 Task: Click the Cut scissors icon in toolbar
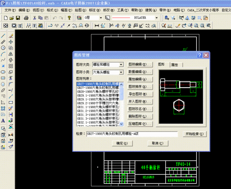tap(35, 18)
